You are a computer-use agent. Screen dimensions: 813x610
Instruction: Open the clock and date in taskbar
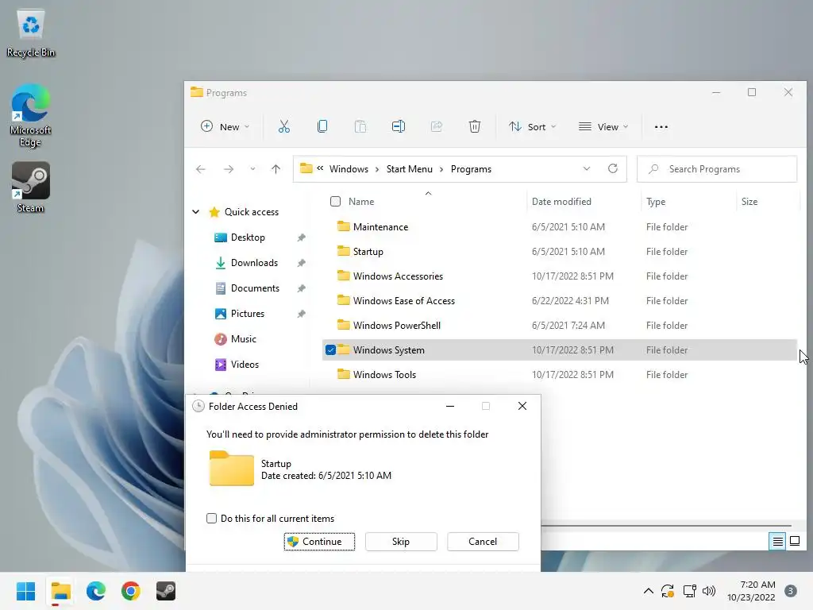coord(751,591)
